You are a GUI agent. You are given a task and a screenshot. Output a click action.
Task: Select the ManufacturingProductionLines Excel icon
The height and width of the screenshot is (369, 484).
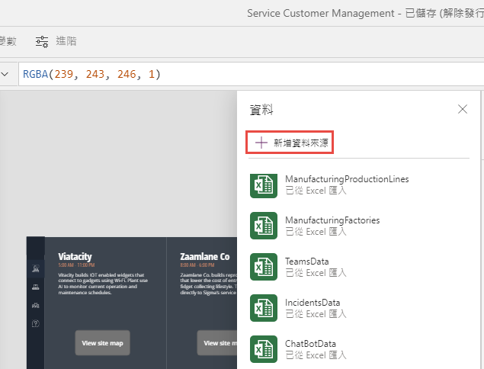(x=263, y=184)
